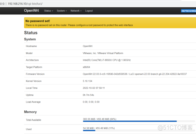Select the Kernel Version value '5.10.134'

87,81
